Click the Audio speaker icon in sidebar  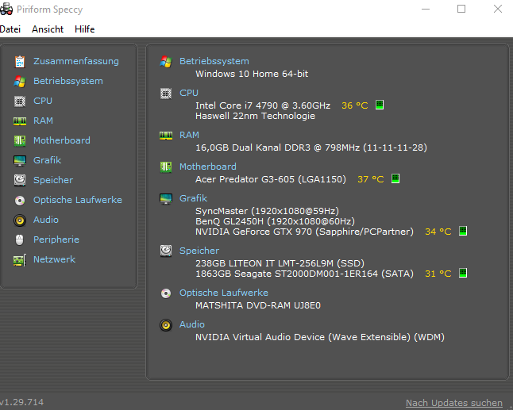tap(20, 220)
